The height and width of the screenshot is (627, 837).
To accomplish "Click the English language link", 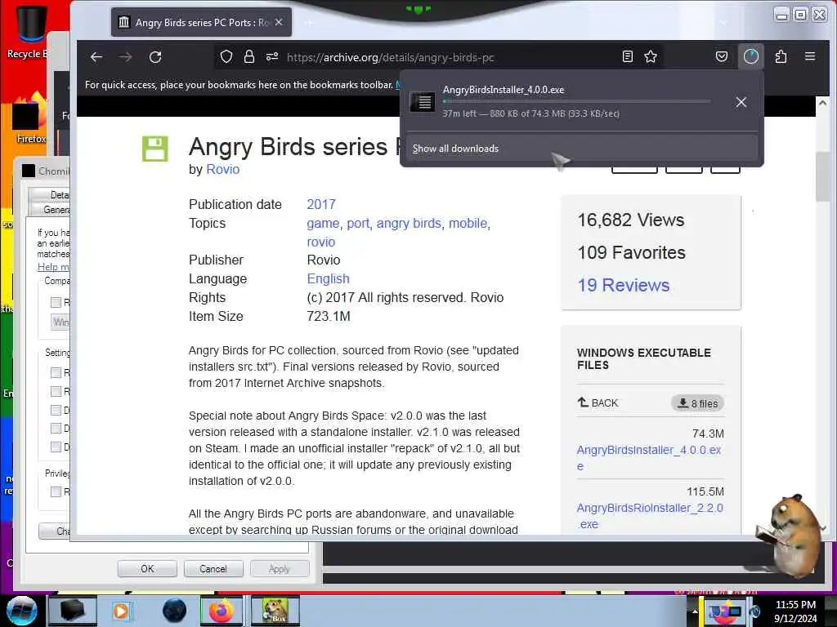I will 328,279.
